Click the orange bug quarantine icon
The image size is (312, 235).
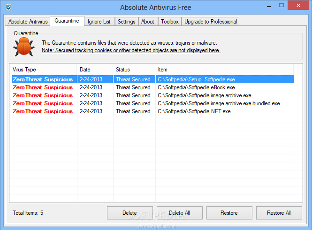click(24, 47)
